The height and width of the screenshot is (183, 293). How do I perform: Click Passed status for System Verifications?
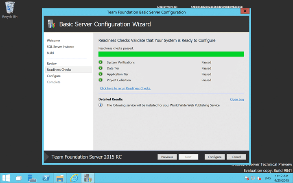(x=206, y=62)
